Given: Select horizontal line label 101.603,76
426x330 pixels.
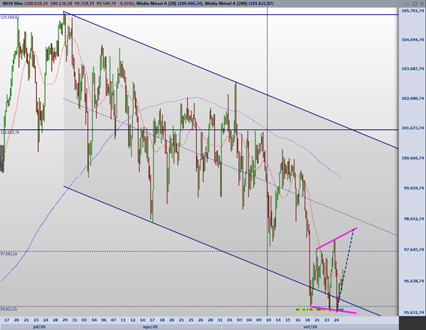Looking at the screenshot, I should pyautogui.click(x=10, y=132).
